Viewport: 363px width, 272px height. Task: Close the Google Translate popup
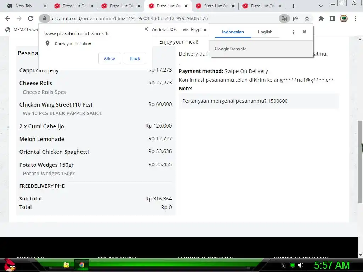pos(305,32)
